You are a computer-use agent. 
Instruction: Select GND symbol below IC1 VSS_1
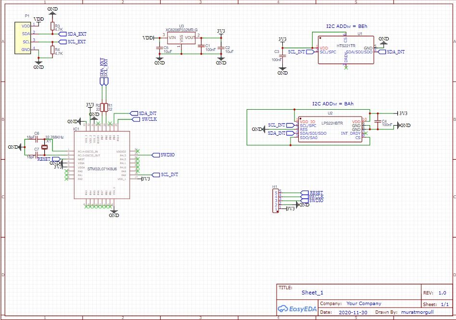[x=114, y=214]
